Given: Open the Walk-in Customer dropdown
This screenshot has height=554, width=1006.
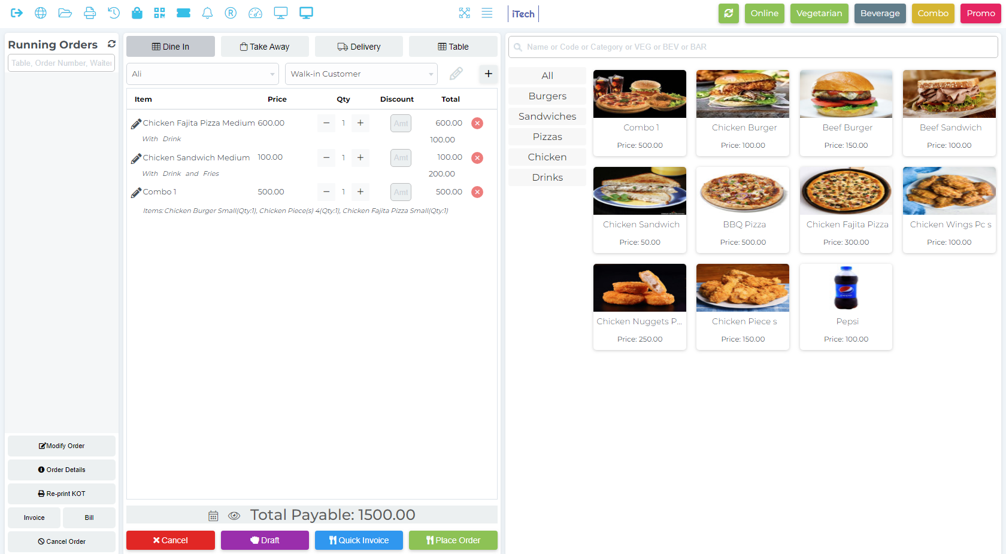Looking at the screenshot, I should point(361,74).
